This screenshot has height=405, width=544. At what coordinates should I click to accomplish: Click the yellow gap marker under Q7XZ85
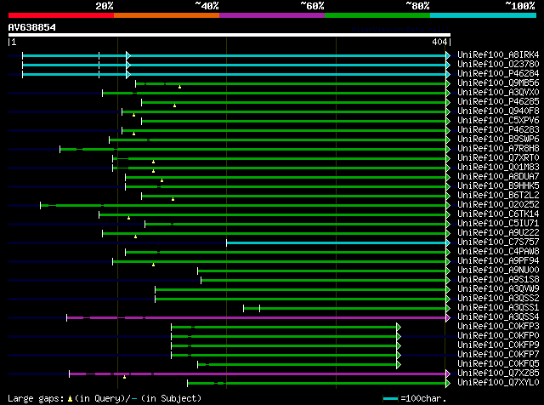click(x=125, y=377)
